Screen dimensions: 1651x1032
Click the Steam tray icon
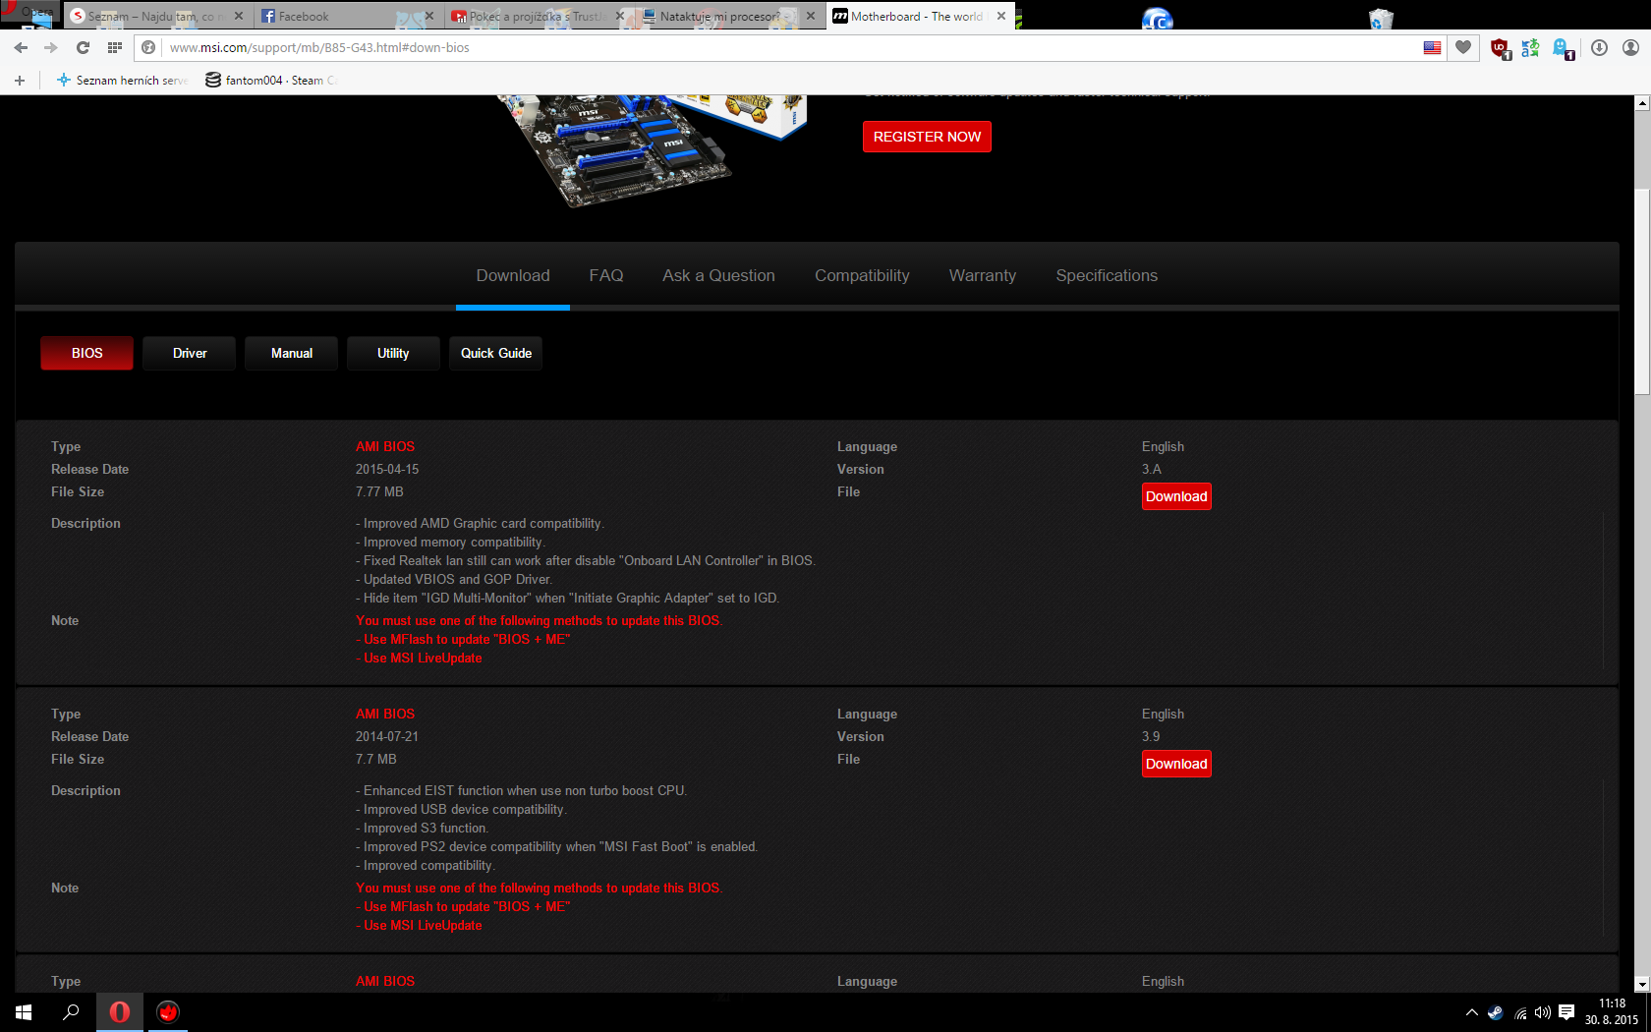tap(1495, 1012)
